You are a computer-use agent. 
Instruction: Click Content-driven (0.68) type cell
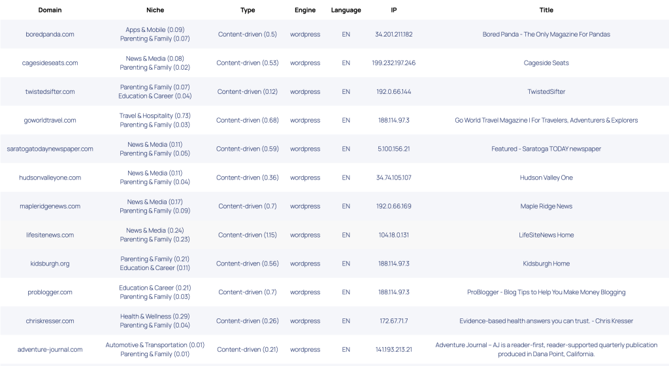(x=248, y=120)
